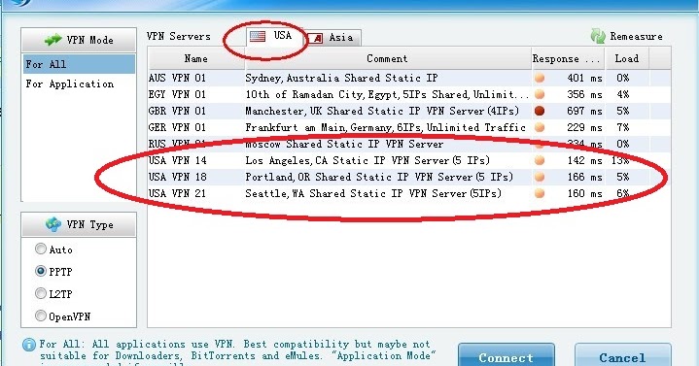Image resolution: width=699 pixels, height=366 pixels.
Task: Click the Remeasure refresh icon
Action: click(x=598, y=36)
